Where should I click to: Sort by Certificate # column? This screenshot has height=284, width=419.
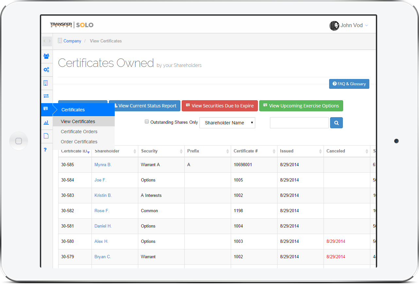pos(254,151)
